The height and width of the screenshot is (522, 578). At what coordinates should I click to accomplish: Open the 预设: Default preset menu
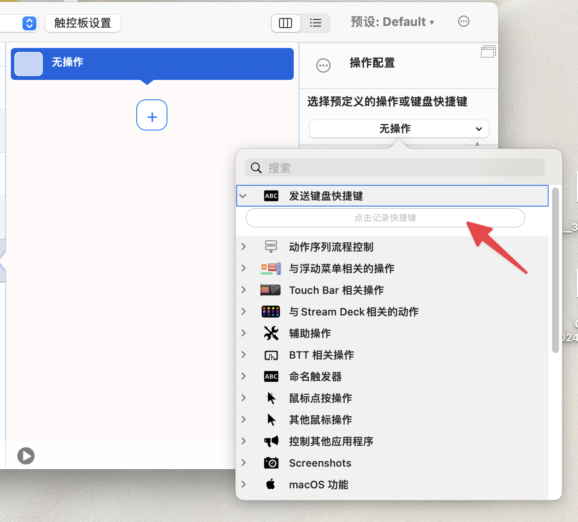[x=392, y=22]
